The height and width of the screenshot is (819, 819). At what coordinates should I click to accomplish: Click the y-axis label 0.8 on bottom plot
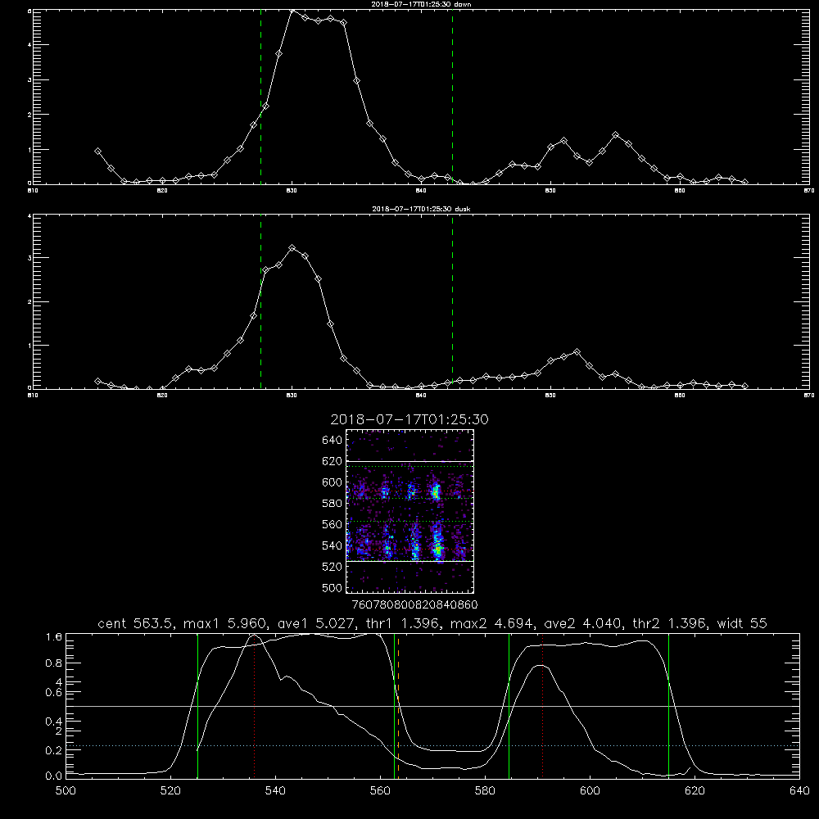click(x=54, y=663)
